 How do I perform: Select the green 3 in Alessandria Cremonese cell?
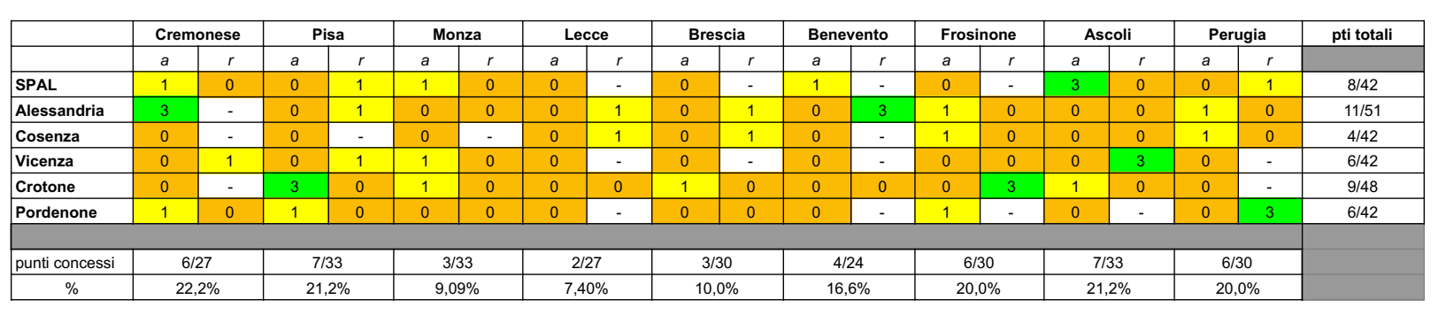[x=165, y=111]
